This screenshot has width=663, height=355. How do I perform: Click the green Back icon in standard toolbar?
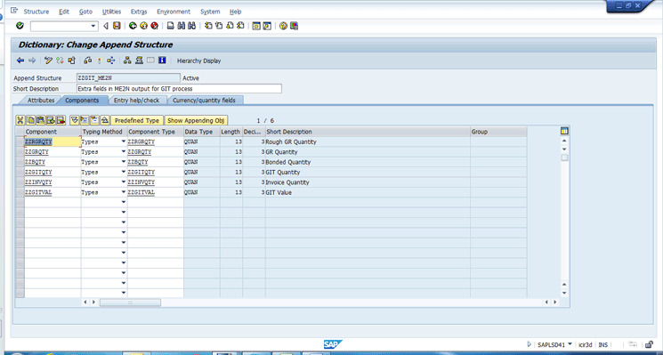[133, 26]
